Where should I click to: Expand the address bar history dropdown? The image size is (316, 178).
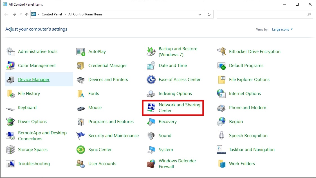pos(200,14)
